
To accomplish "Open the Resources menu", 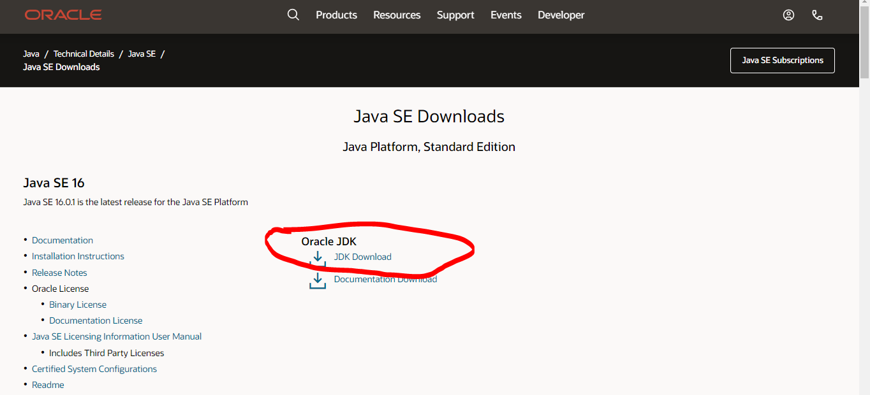I will (397, 15).
